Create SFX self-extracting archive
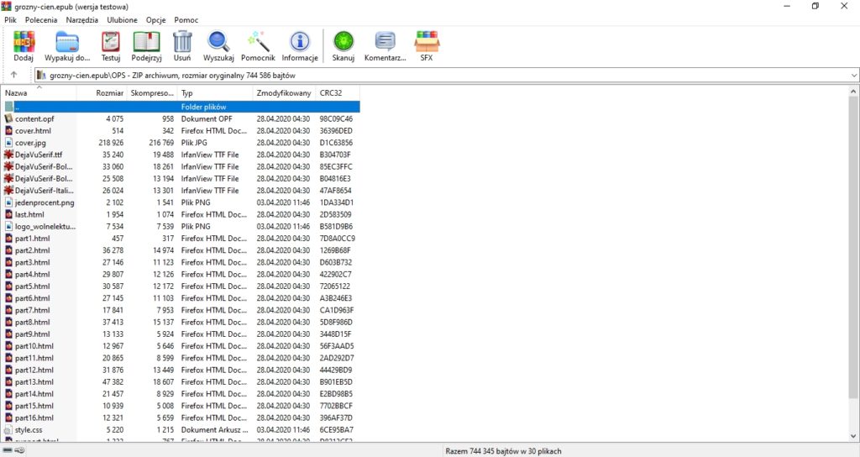This screenshot has width=860, height=457. 427,46
